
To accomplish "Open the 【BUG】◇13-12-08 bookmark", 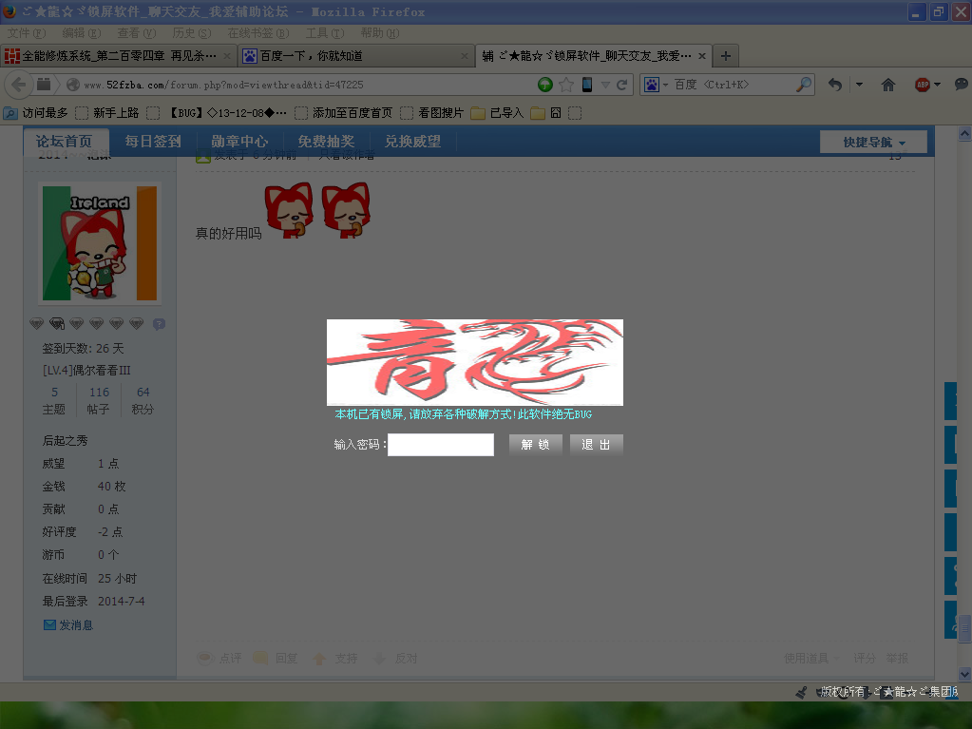I will click(217, 113).
